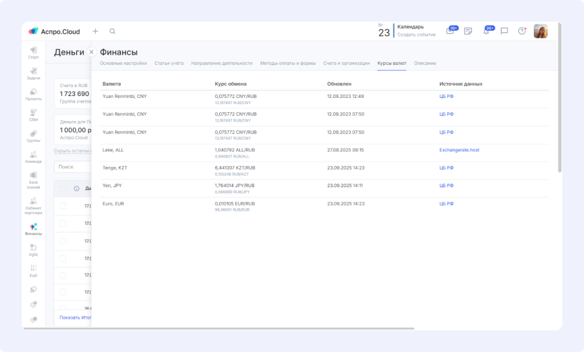Check the first row checkbox in the list

pyautogui.click(x=63, y=206)
